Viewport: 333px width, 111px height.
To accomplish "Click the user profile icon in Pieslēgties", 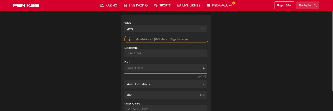I will (315, 5).
